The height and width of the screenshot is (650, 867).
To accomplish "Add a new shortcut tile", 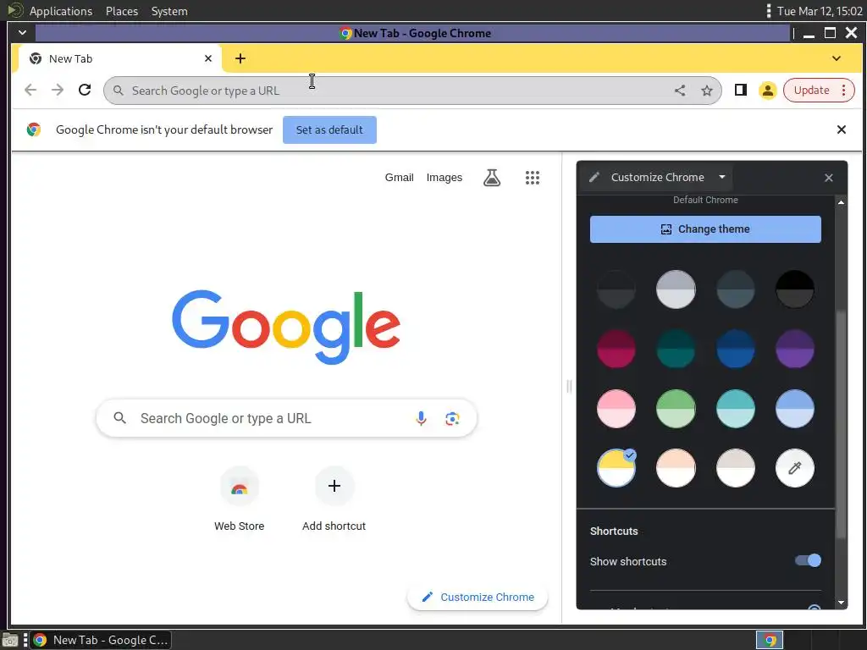I will [334, 499].
